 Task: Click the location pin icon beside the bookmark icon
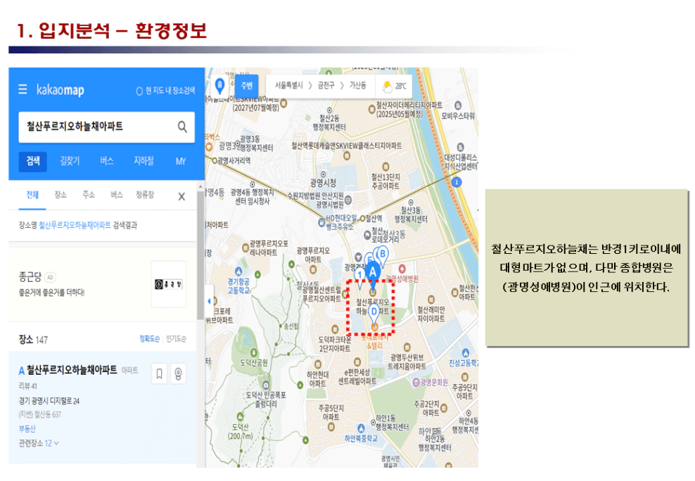coord(178,374)
